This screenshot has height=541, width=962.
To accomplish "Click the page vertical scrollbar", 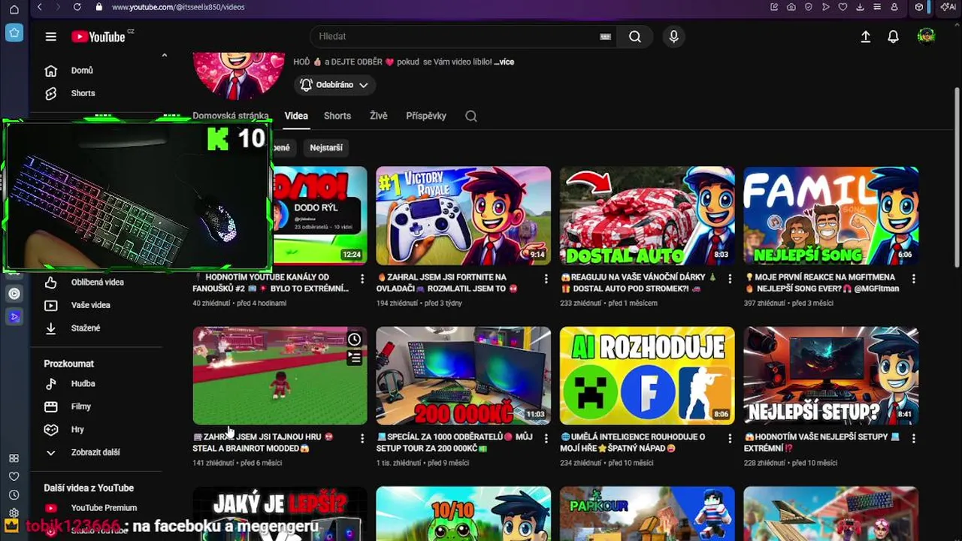I will click(957, 177).
